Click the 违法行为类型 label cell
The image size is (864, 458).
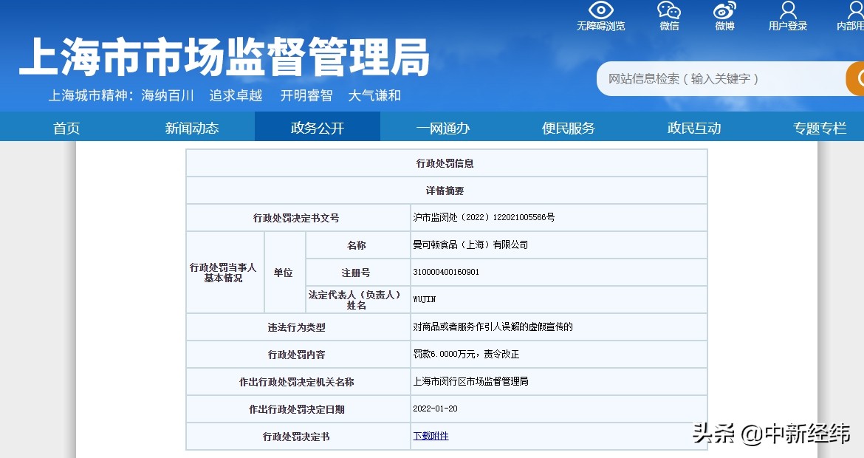(298, 327)
